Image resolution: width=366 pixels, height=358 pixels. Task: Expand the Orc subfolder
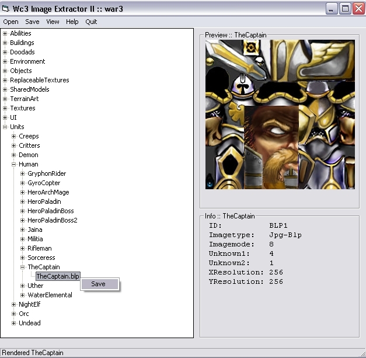(14, 314)
